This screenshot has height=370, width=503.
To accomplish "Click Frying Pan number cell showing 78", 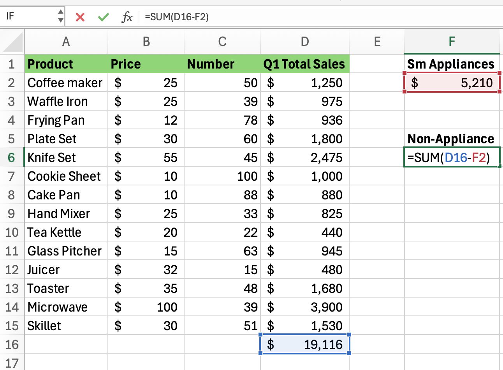I will tap(222, 120).
